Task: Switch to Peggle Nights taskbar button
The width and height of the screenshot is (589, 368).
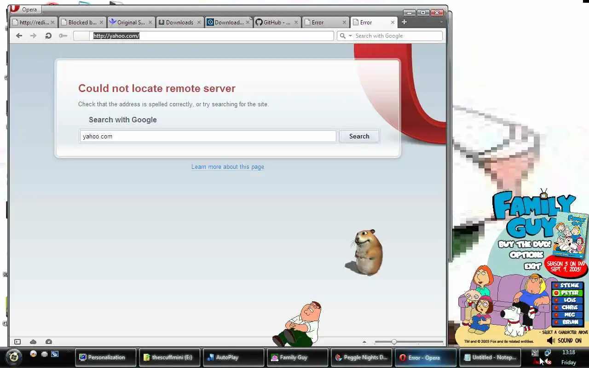Action: tap(361, 357)
